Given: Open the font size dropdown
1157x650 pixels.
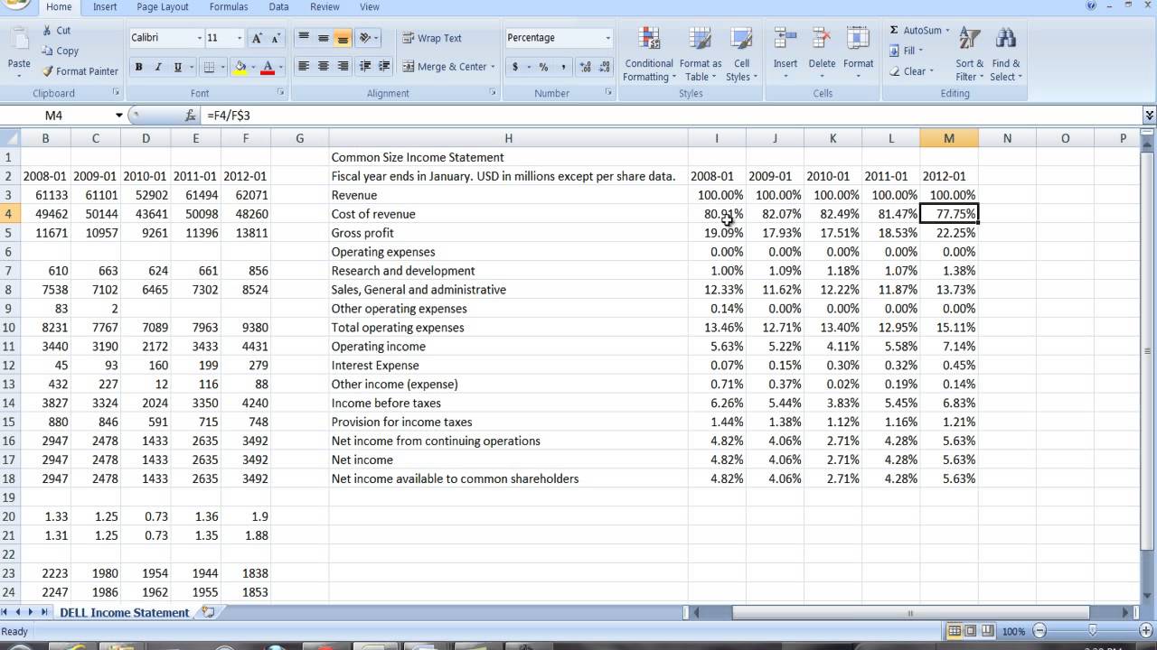Looking at the screenshot, I should tap(240, 38).
